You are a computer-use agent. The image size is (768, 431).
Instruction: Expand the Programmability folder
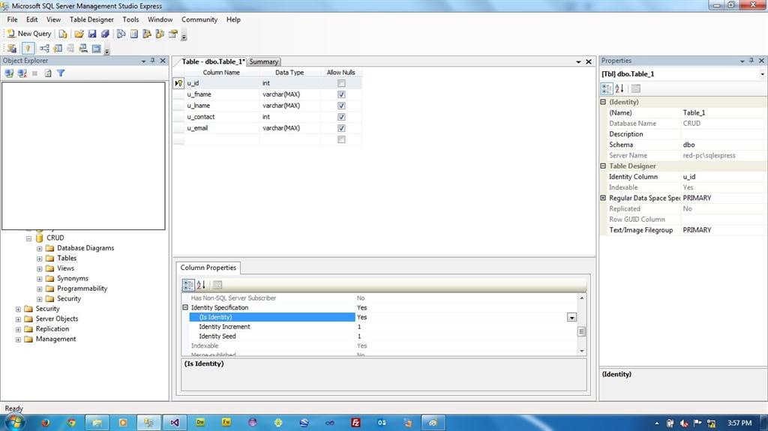pos(40,289)
